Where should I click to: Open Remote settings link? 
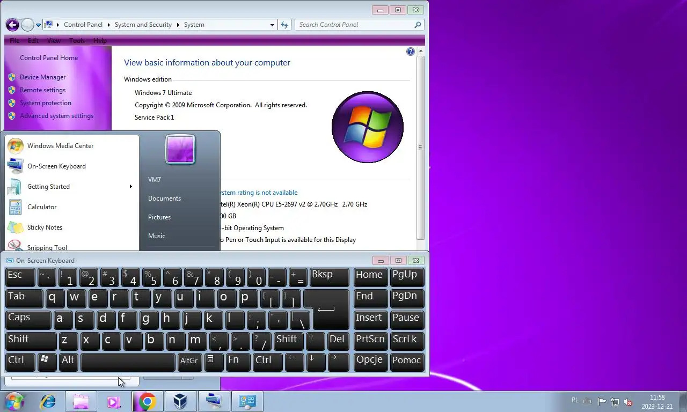point(42,90)
